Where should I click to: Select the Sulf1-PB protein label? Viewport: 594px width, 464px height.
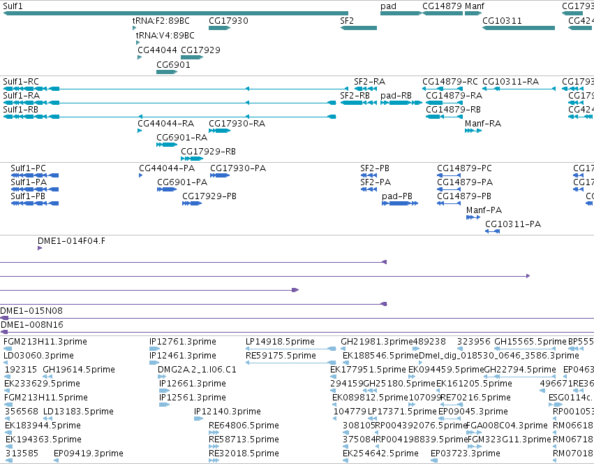(x=28, y=196)
